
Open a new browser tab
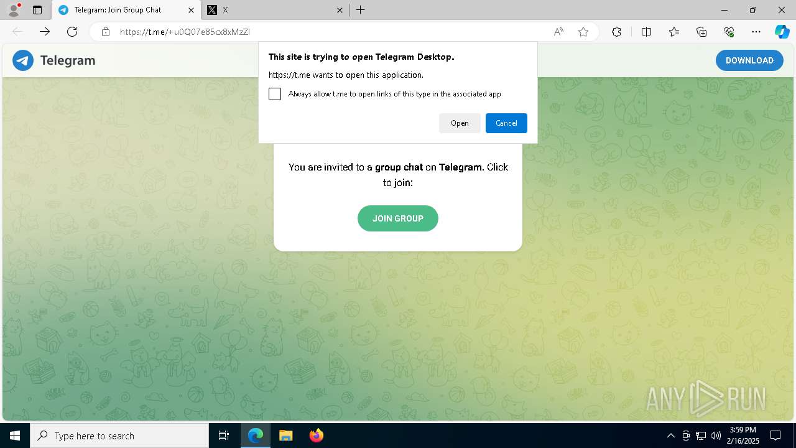pyautogui.click(x=361, y=10)
